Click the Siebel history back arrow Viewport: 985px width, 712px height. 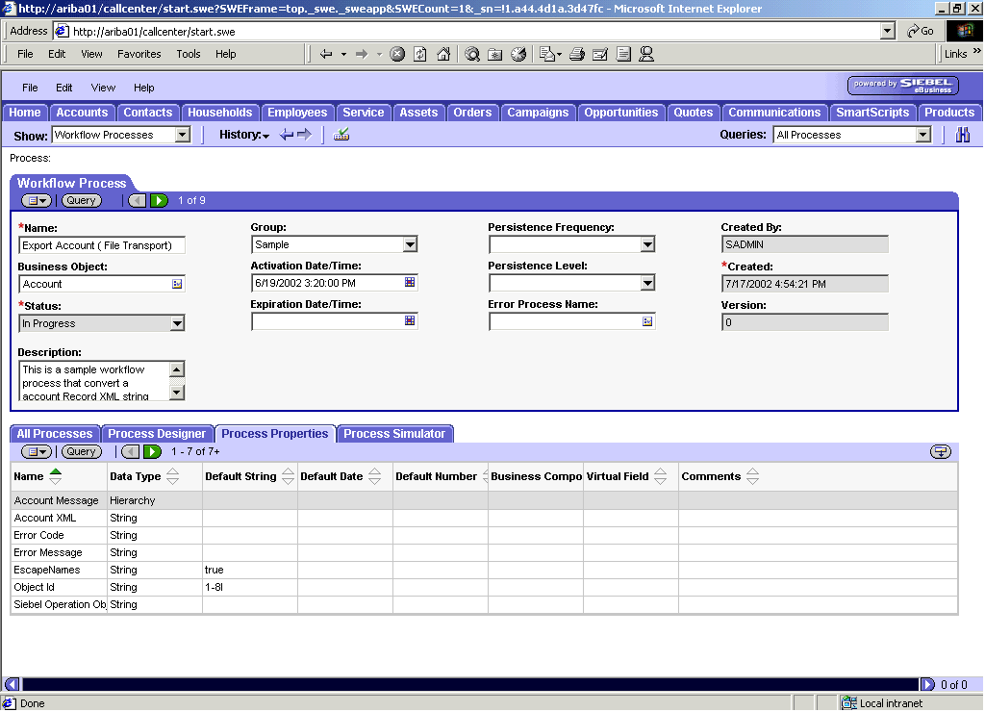click(x=287, y=135)
